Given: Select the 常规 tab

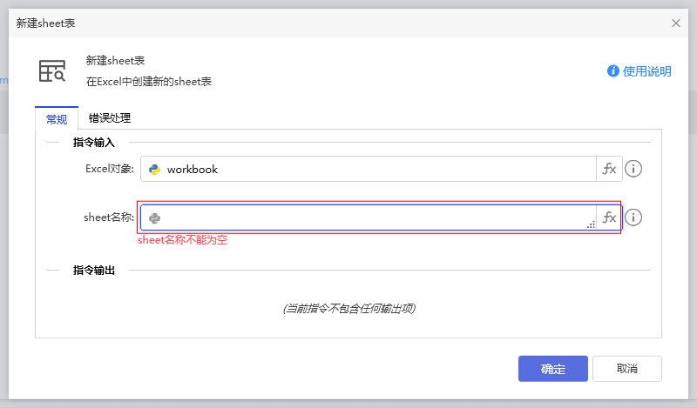Looking at the screenshot, I should pyautogui.click(x=57, y=119).
